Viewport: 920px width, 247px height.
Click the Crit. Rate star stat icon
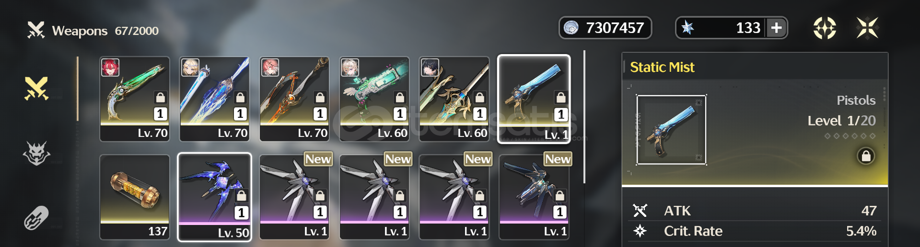pos(640,231)
